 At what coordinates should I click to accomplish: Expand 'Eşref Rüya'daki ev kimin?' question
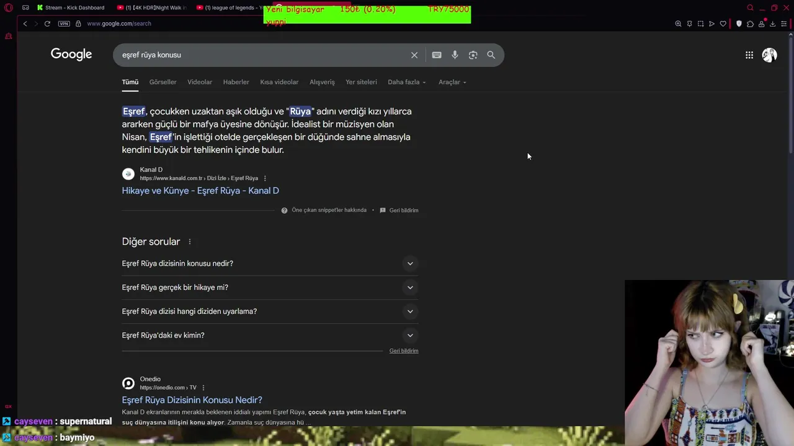(x=270, y=335)
